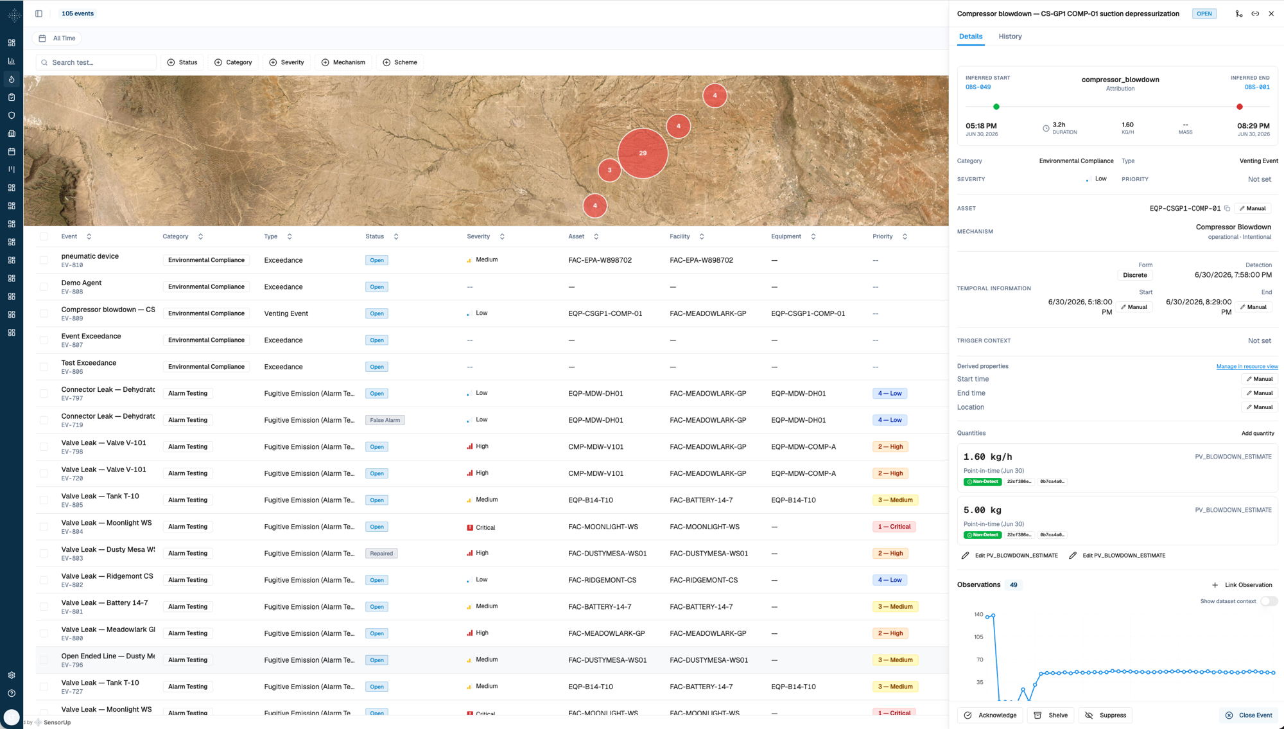
Task: Check the Test Exceedance EV-806 row checkbox
Action: 44,367
